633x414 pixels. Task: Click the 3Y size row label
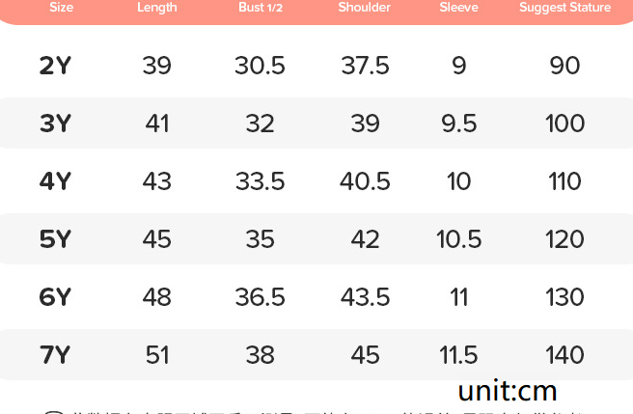pyautogui.click(x=56, y=124)
